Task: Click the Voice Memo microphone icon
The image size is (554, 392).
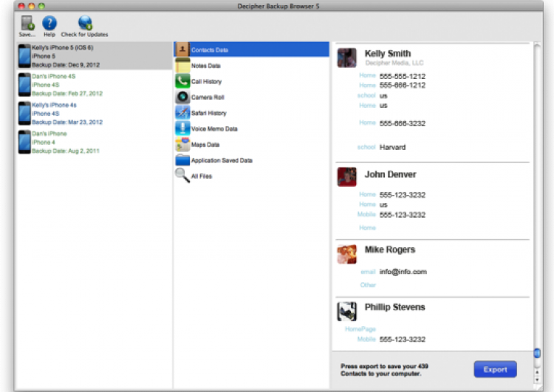Action: pyautogui.click(x=182, y=128)
